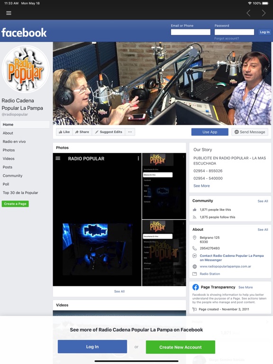Click the thumbs-up icon beside likes count
The width and height of the screenshot is (273, 364).
pyautogui.click(x=194, y=209)
